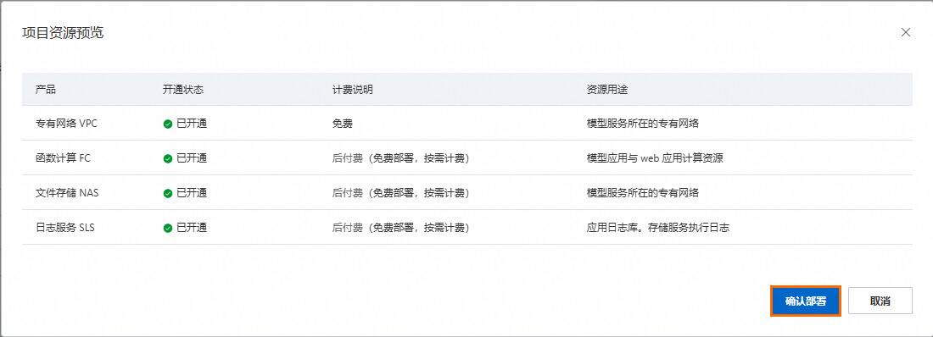Click green check icon for 日志服务 SLS
Screen dimensions: 933x337
168,228
